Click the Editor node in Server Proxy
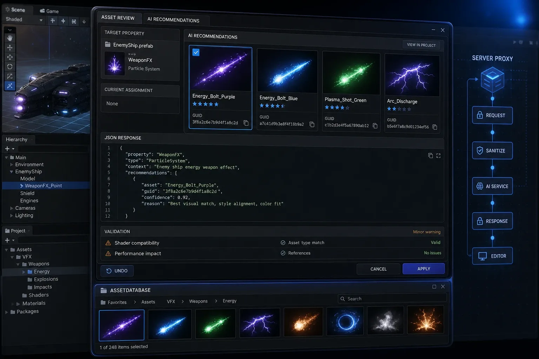Screen dimensions: 539x359 492,256
